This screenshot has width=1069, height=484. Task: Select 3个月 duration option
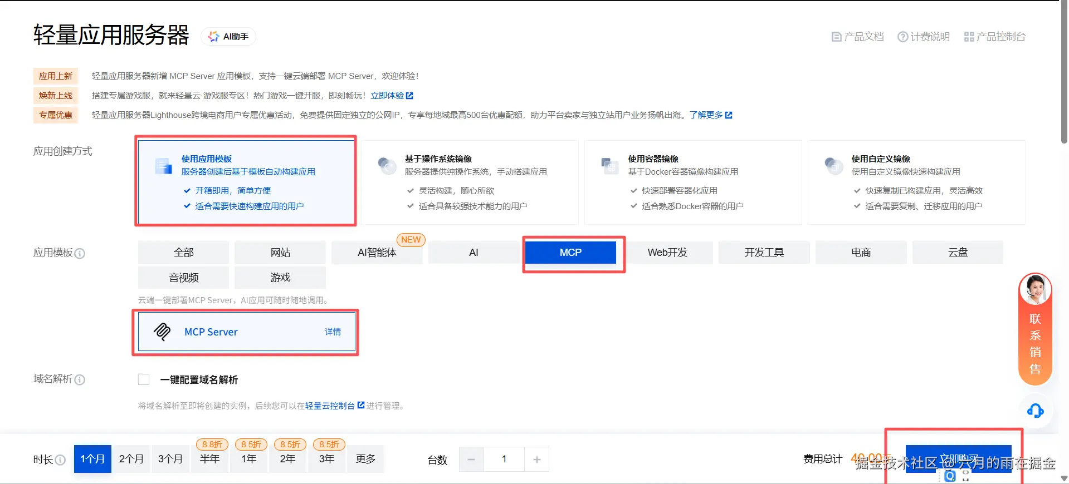point(170,459)
